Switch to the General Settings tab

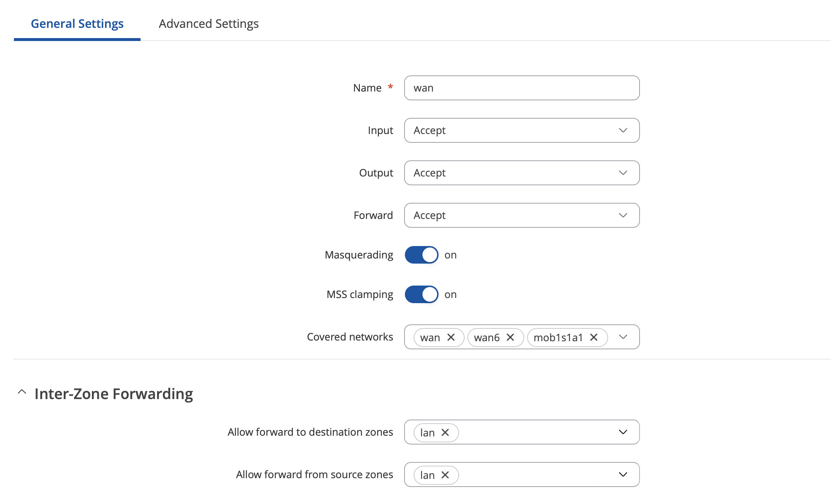(x=77, y=24)
